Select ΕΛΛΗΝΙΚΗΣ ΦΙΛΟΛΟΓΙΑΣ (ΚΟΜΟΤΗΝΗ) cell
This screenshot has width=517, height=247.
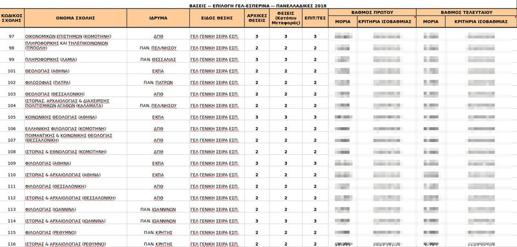[76, 128]
